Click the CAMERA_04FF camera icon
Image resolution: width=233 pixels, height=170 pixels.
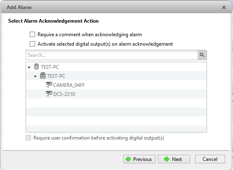point(49,85)
